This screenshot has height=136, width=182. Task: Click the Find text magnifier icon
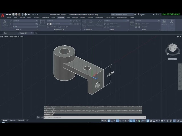point(36,24)
